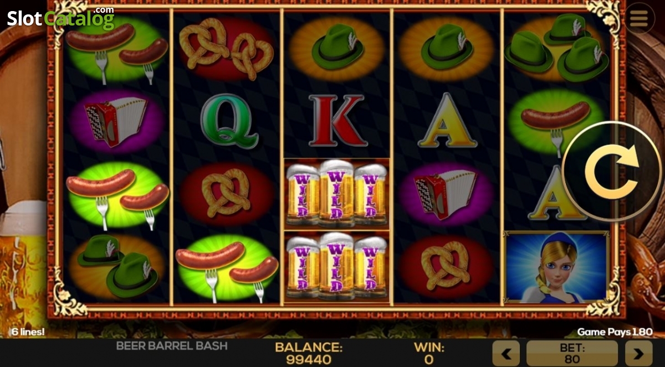
Task: Click the blonde girl symbol
Action: pyautogui.click(x=556, y=267)
